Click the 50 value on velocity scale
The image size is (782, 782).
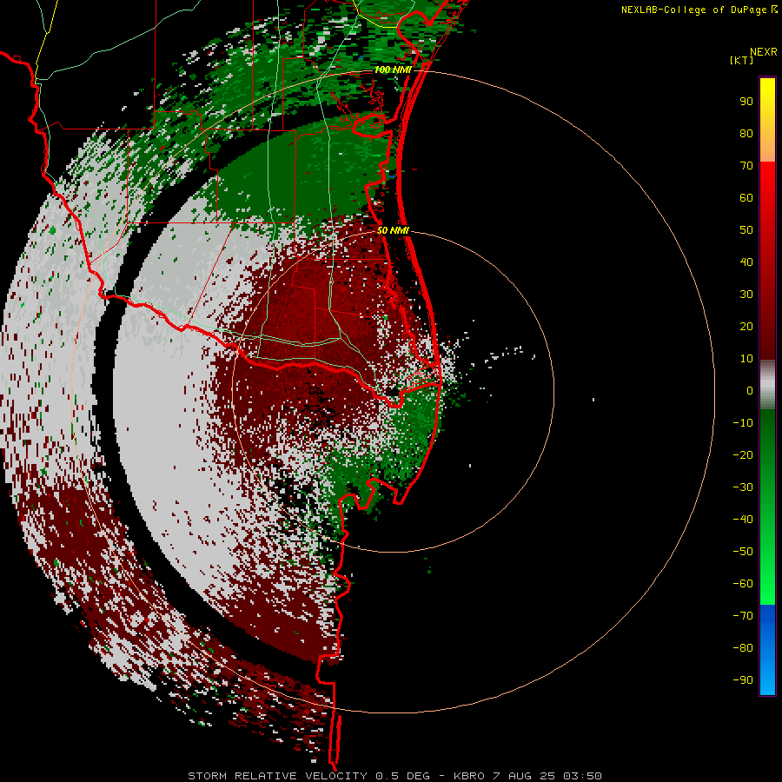coord(746,230)
